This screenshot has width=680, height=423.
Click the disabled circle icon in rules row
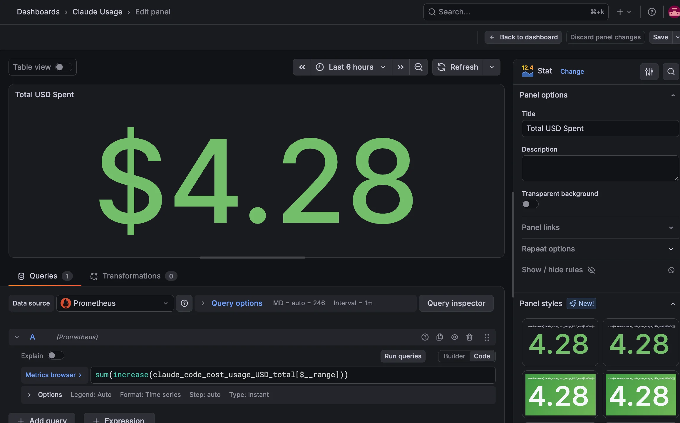point(671,270)
